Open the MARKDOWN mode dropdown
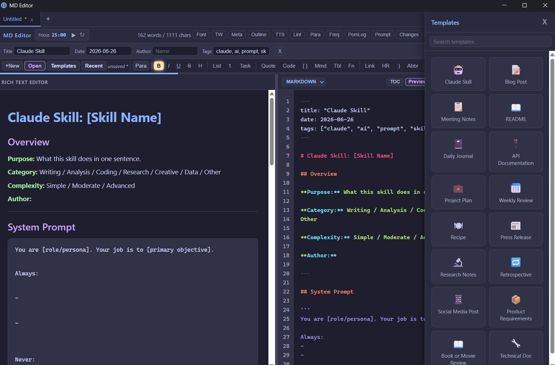The image size is (555, 365). point(304,82)
